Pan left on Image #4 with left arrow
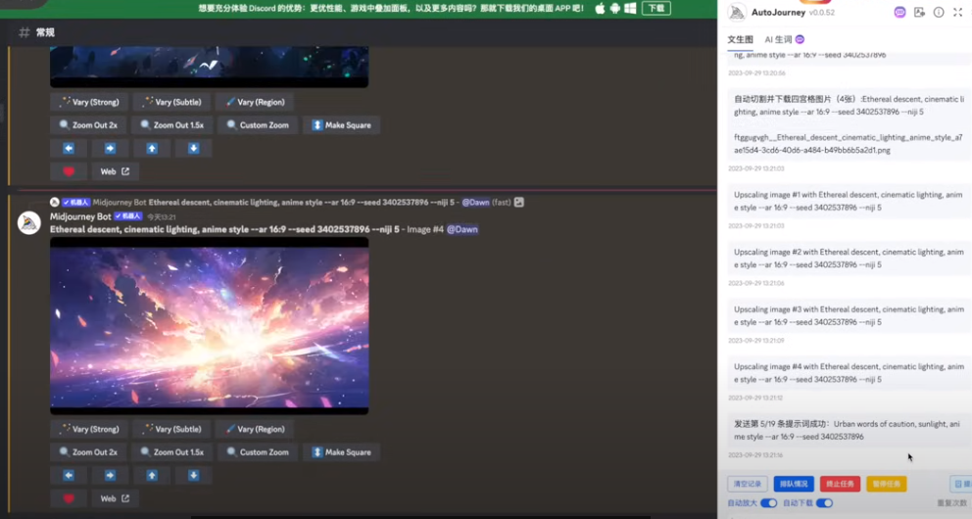Screen dimensions: 972x519 click(x=69, y=475)
